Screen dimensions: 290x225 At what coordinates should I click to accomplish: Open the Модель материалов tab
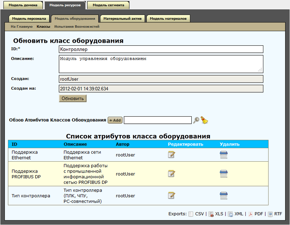pos(168,18)
